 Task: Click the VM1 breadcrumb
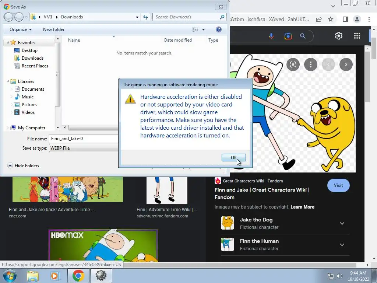[48, 17]
